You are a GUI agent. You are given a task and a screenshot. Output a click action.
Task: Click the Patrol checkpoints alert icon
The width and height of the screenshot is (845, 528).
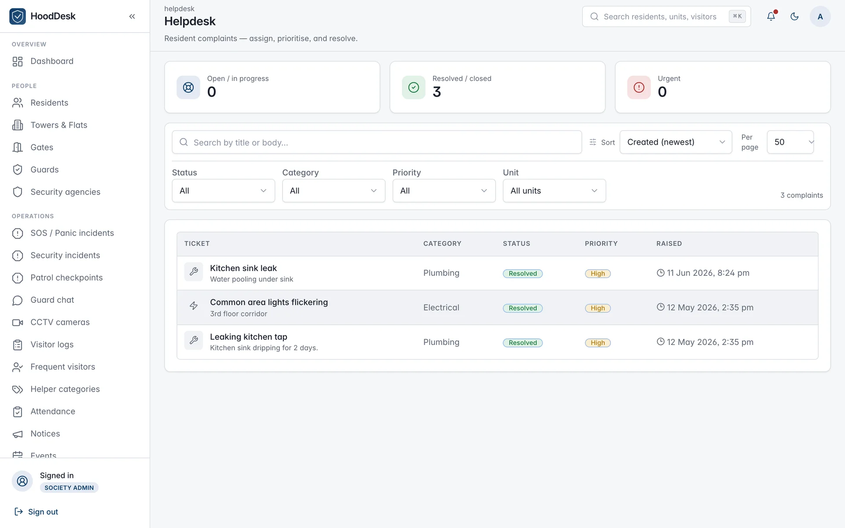click(18, 278)
